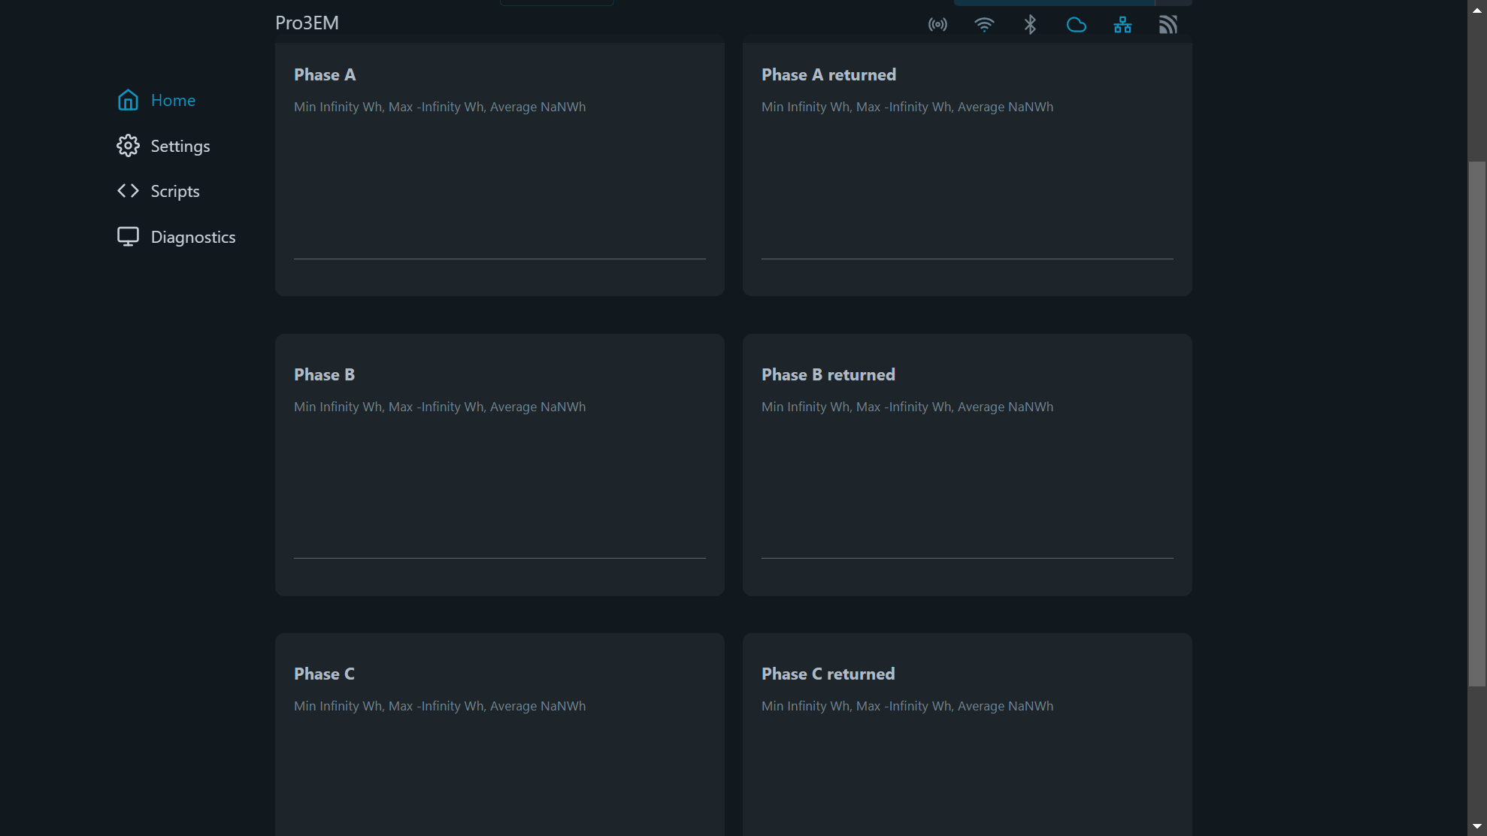The image size is (1487, 836).
Task: Click the Wi-Fi status icon
Action: (984, 24)
